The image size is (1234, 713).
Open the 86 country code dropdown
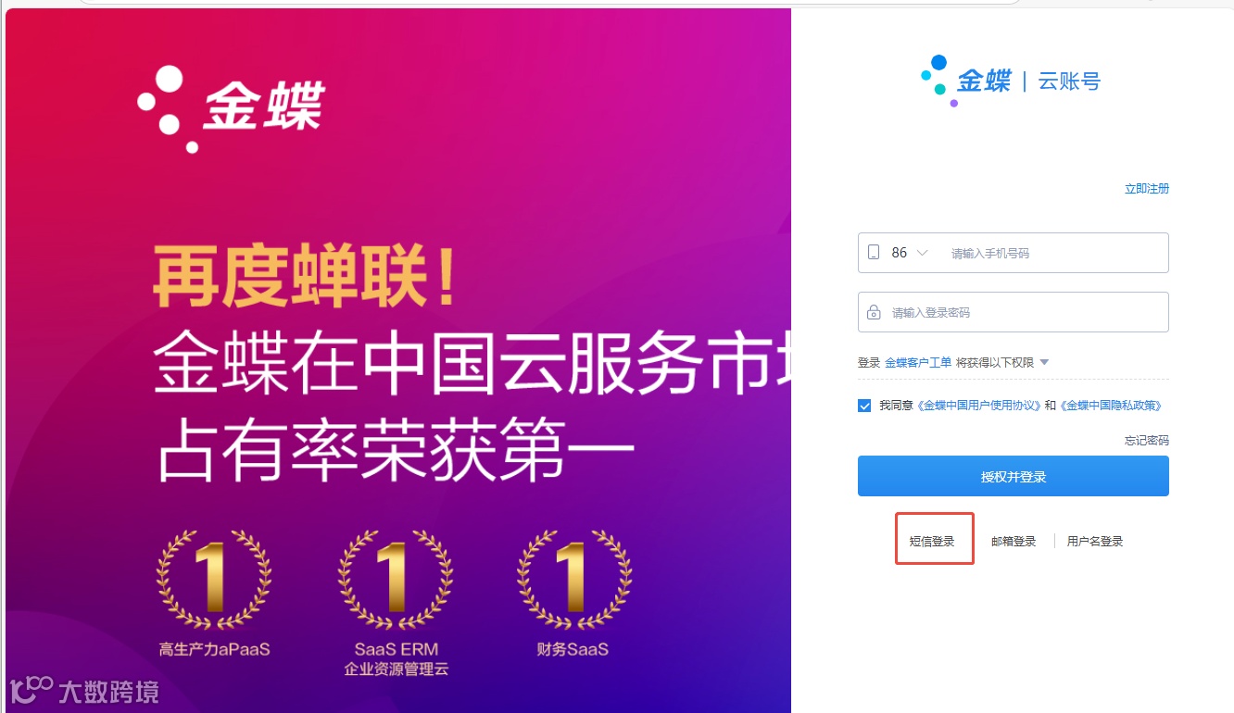tap(909, 253)
